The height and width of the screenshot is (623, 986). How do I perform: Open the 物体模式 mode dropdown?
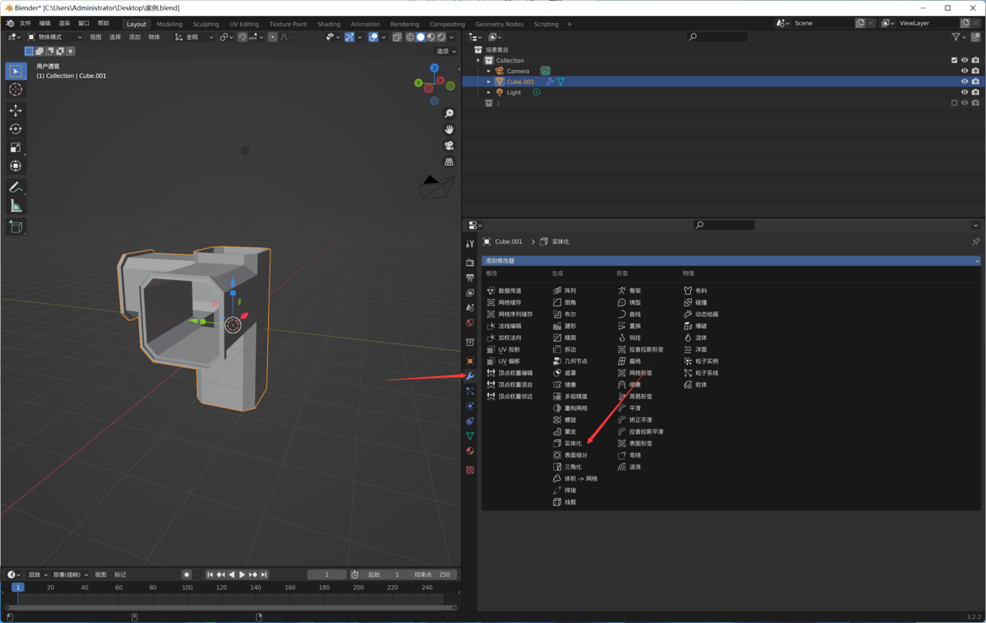click(x=54, y=37)
